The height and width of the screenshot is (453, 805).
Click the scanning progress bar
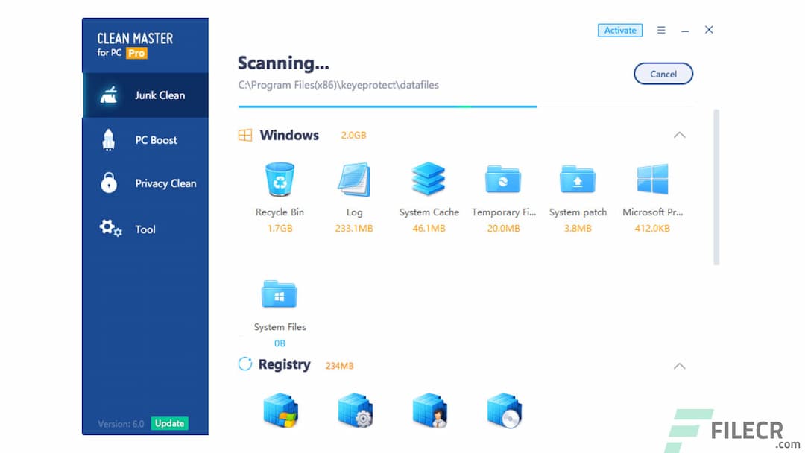coord(386,106)
